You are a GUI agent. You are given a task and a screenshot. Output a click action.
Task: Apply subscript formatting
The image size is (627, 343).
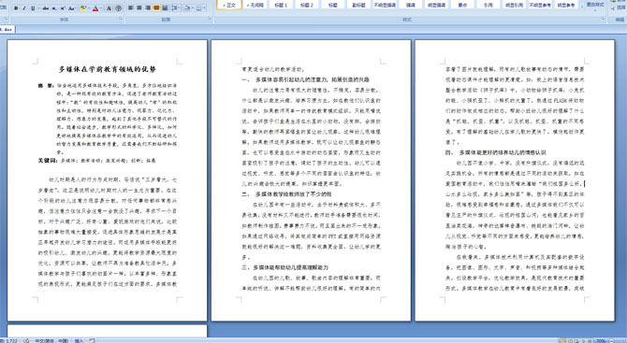pyautogui.click(x=54, y=8)
